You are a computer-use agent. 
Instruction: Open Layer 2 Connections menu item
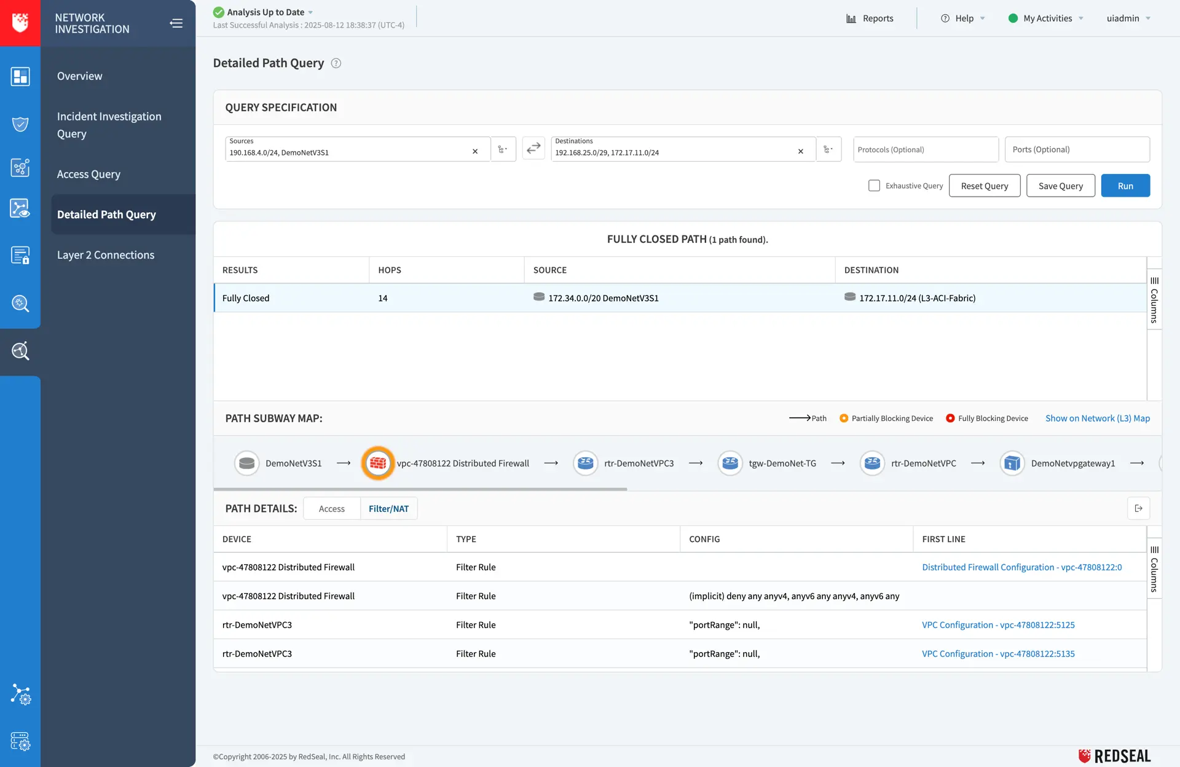pos(106,255)
